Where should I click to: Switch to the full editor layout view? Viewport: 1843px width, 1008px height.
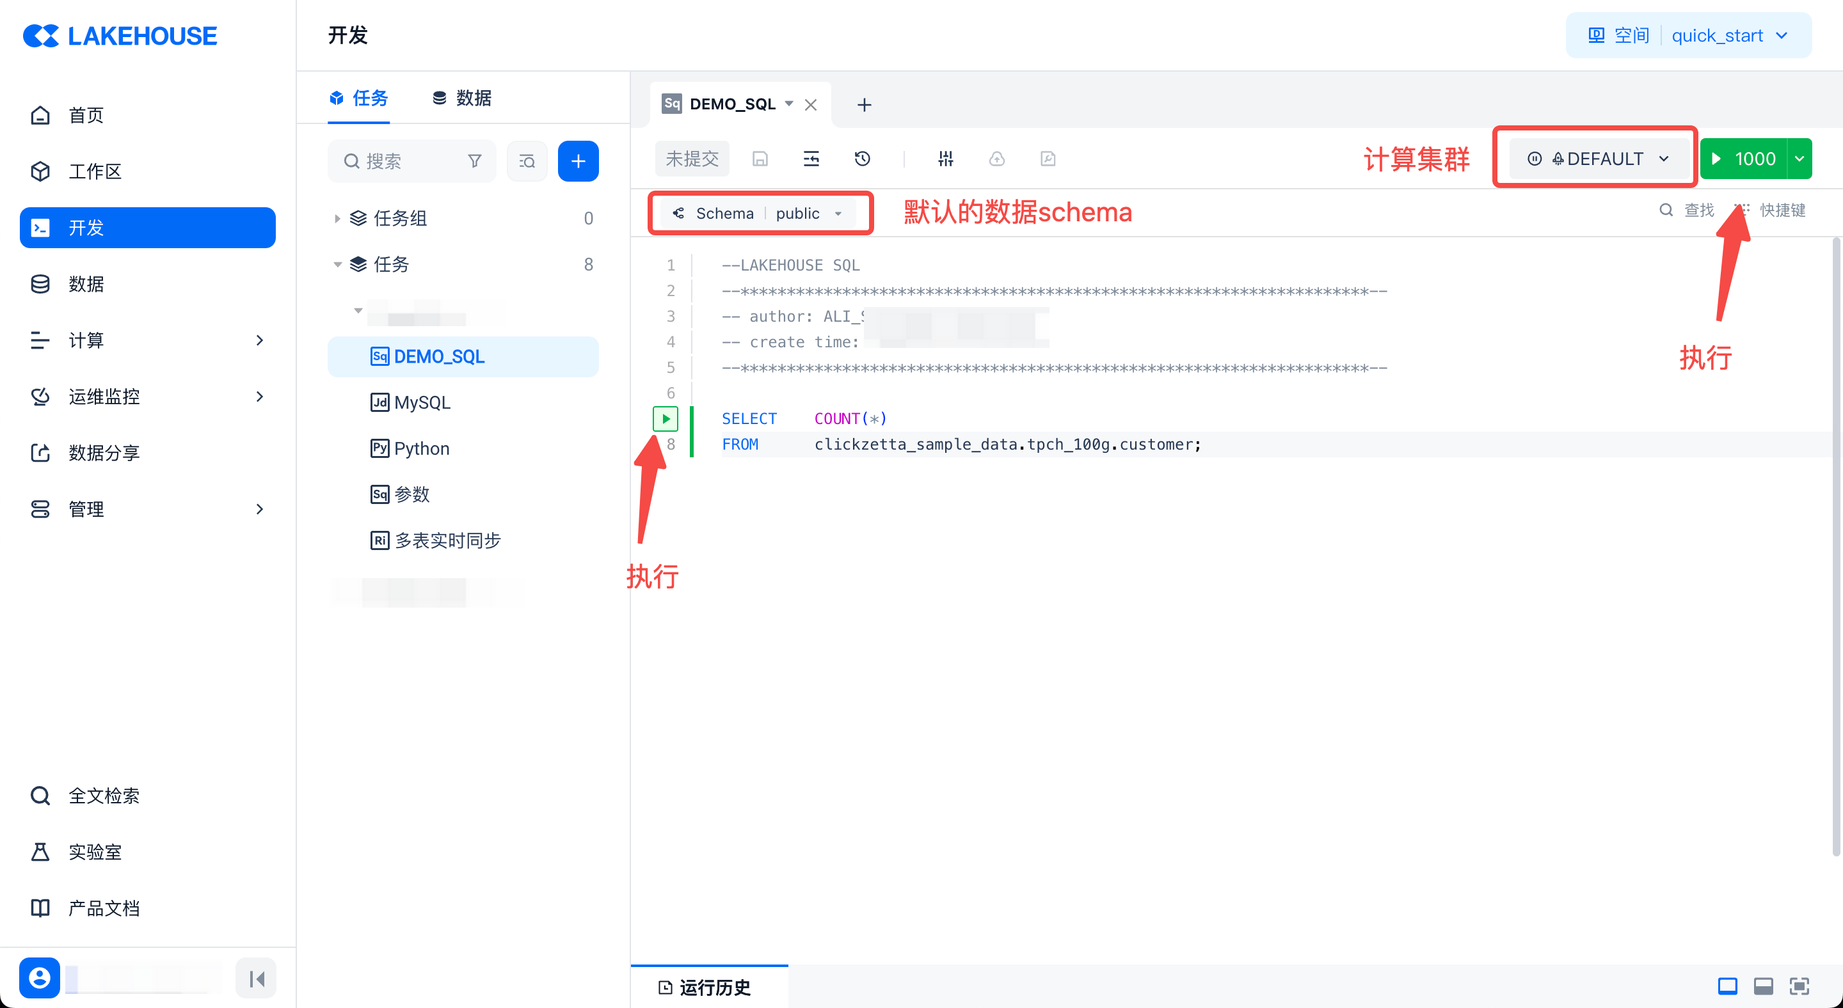pos(1727,986)
